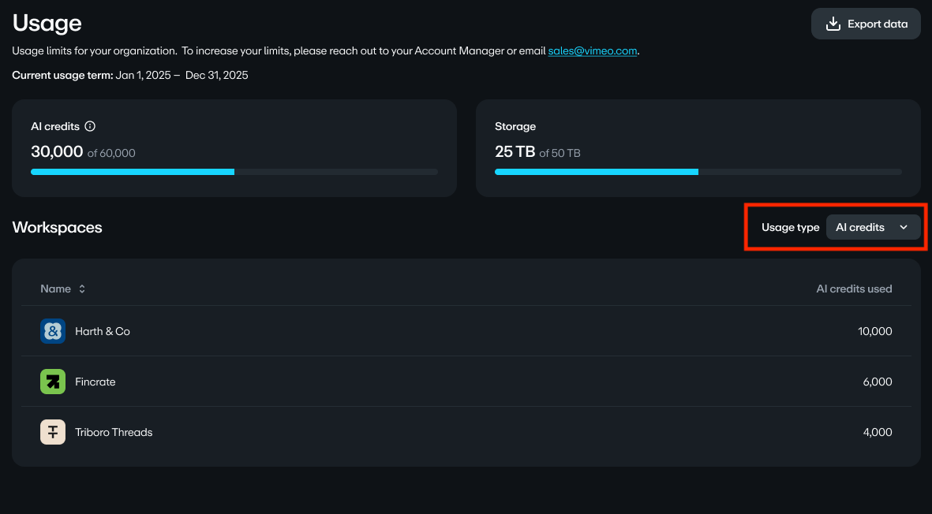Click the AI credits used column header
Image resolution: width=932 pixels, height=514 pixels.
[854, 289]
